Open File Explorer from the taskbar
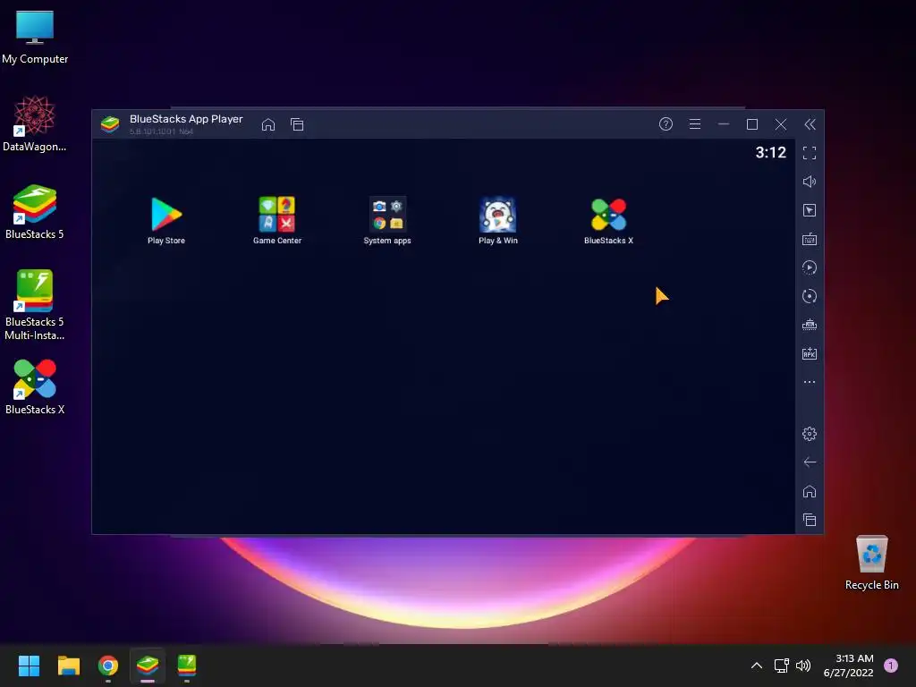The height and width of the screenshot is (687, 916). click(x=68, y=666)
